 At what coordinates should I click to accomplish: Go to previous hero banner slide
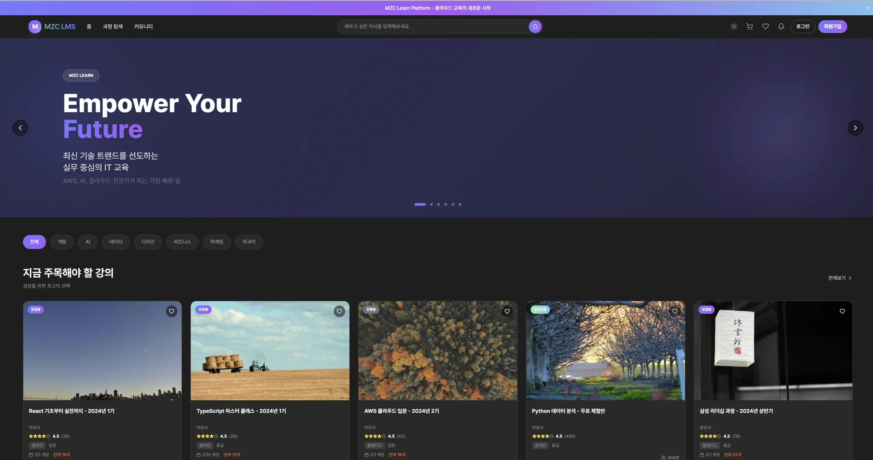20,128
